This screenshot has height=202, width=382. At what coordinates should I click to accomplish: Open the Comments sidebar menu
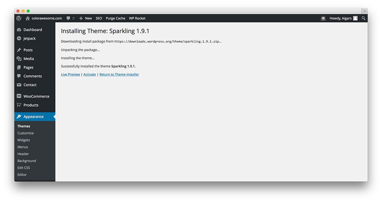32,76
